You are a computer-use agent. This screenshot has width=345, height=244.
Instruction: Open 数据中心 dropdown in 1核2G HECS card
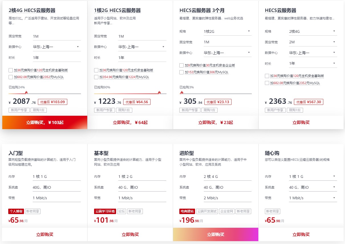[x=142, y=47]
